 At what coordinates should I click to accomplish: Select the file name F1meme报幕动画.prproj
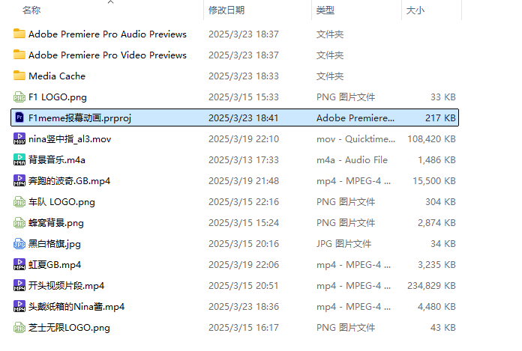[x=80, y=118]
